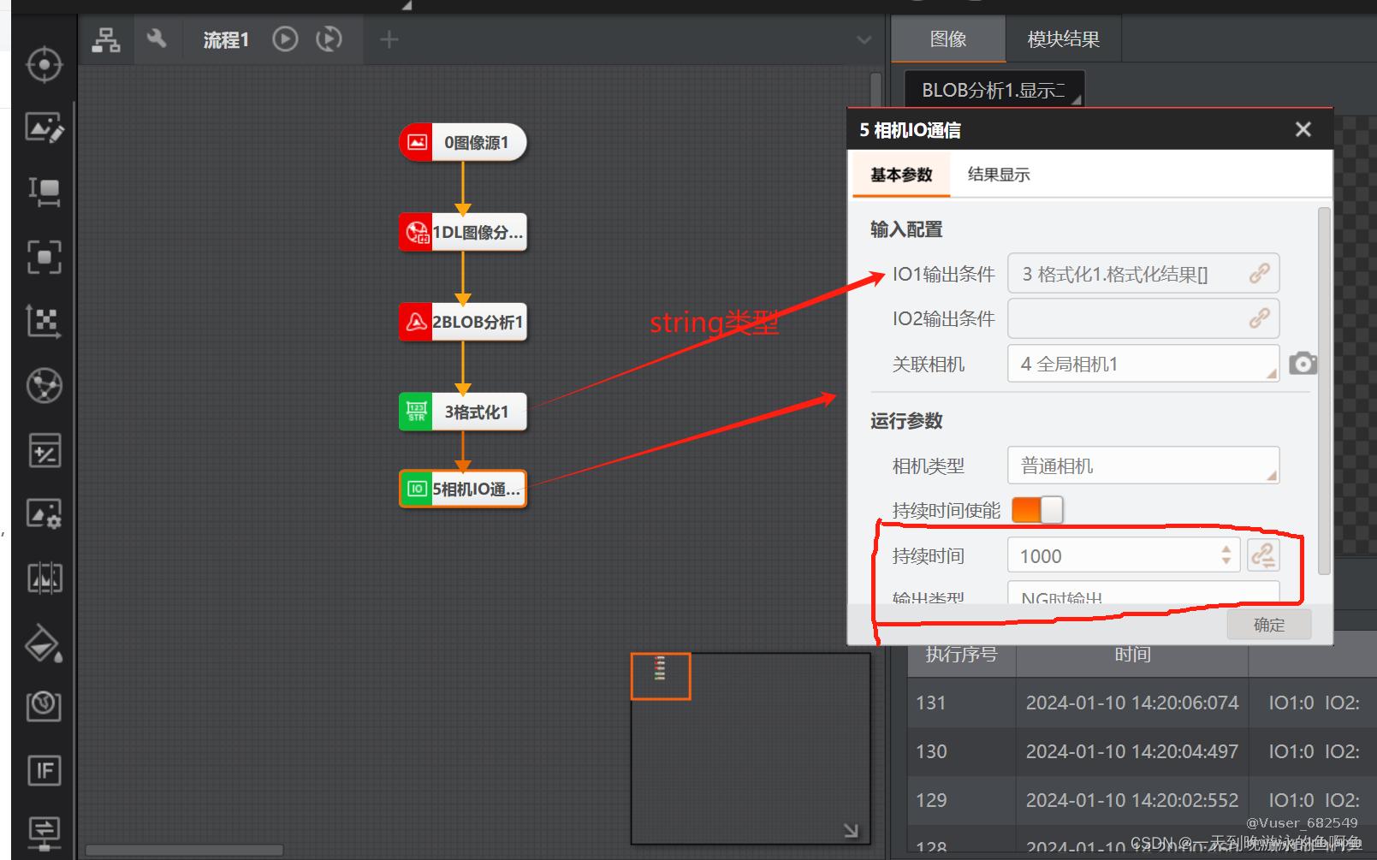Run the flow once with play button
The image size is (1377, 860).
pyautogui.click(x=285, y=39)
